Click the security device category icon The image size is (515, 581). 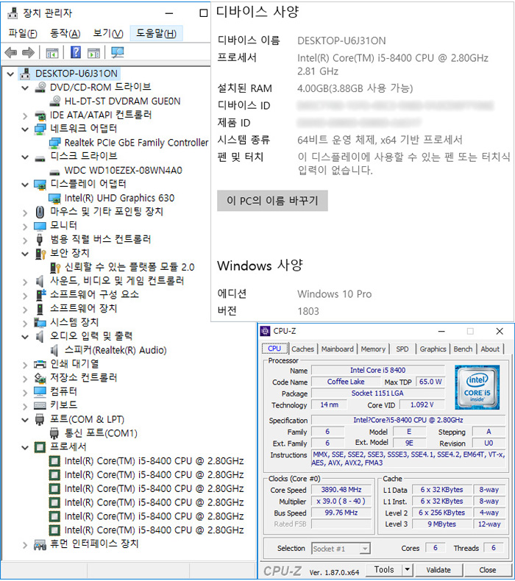[40, 254]
